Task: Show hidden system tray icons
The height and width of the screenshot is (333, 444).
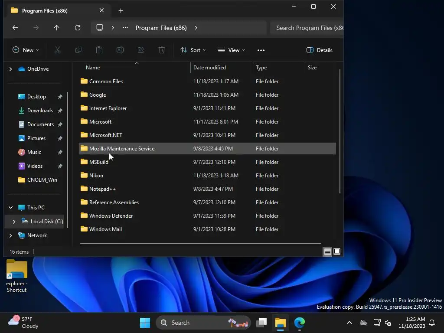Action: pyautogui.click(x=349, y=323)
